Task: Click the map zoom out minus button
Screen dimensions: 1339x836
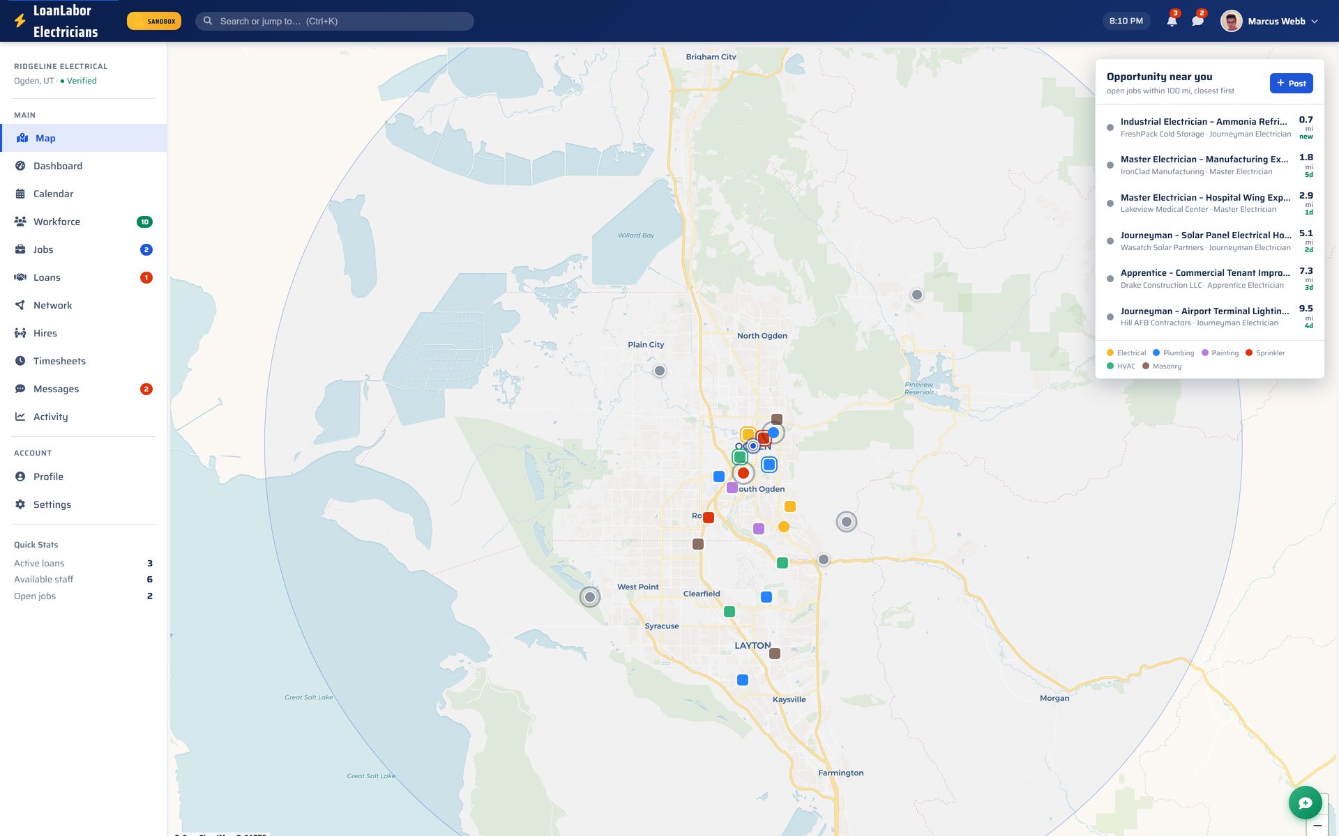Action: click(1317, 826)
